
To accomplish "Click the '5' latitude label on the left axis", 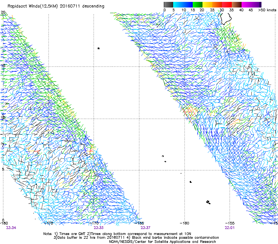I will tap(3, 169).
